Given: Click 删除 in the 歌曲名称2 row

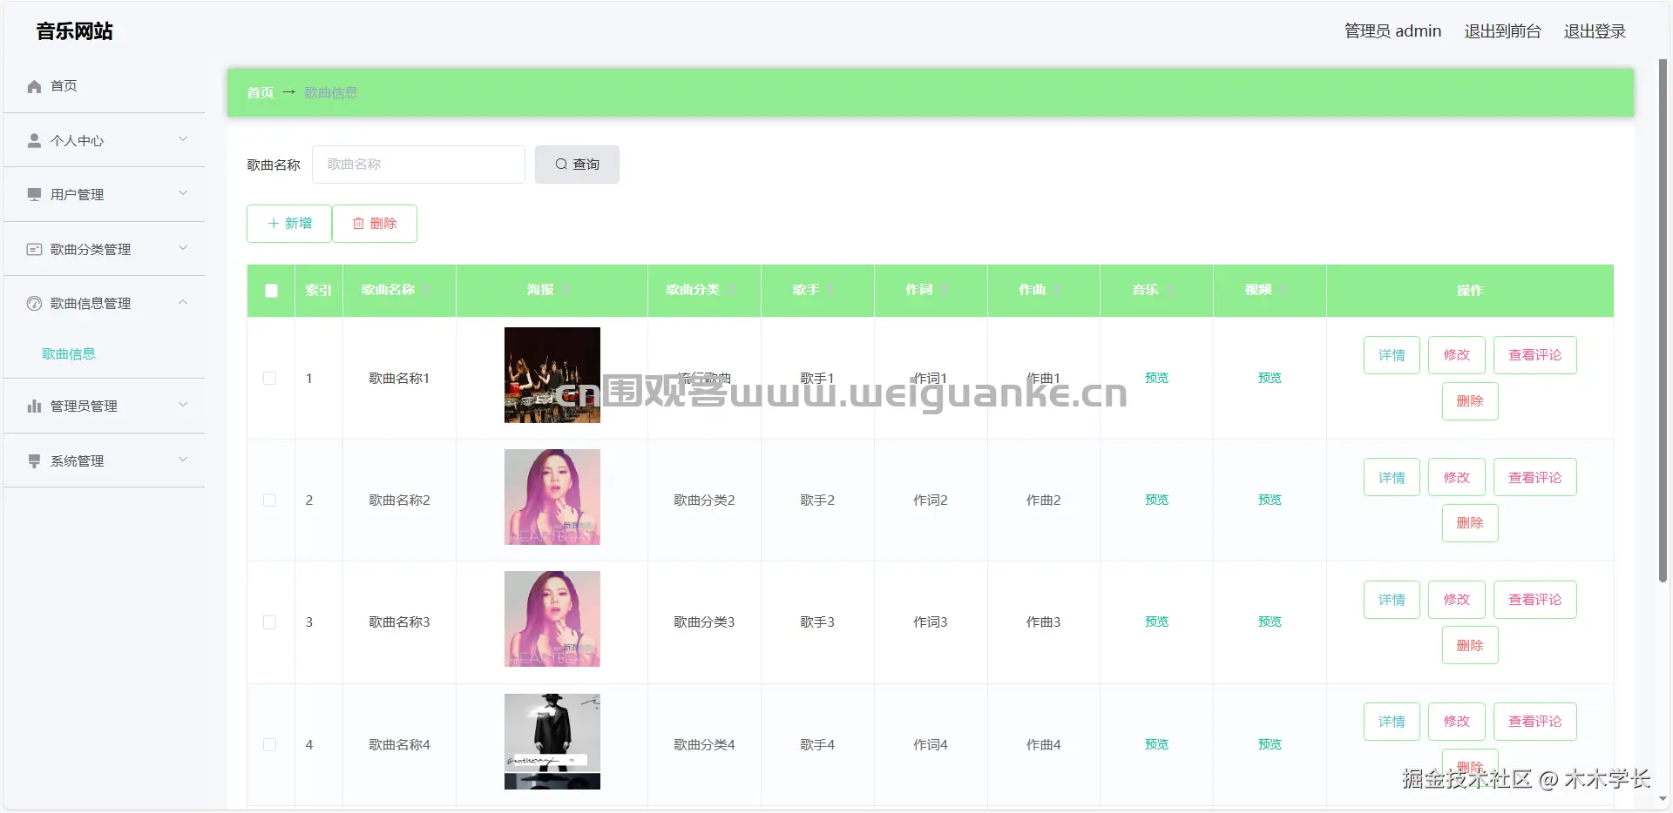Looking at the screenshot, I should [1470, 523].
